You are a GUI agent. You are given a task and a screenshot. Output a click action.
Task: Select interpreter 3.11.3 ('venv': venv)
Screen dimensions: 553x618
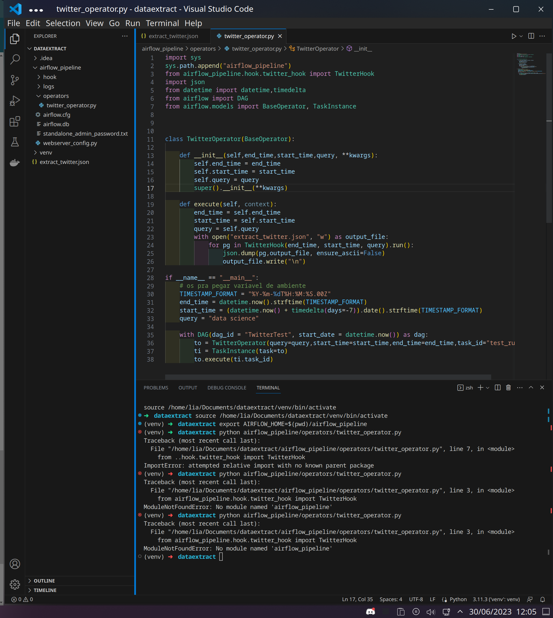click(496, 599)
